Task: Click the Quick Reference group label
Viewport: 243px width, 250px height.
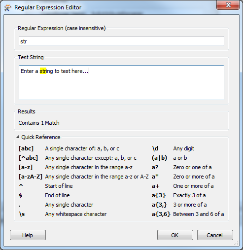Action: (x=41, y=137)
